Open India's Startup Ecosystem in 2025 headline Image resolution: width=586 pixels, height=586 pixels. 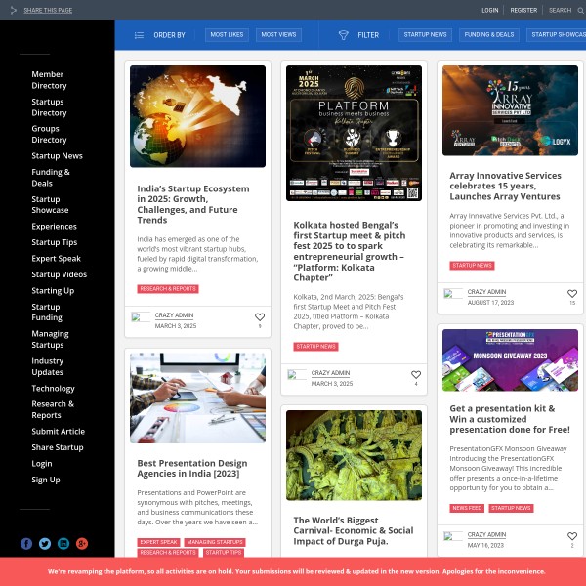click(193, 204)
